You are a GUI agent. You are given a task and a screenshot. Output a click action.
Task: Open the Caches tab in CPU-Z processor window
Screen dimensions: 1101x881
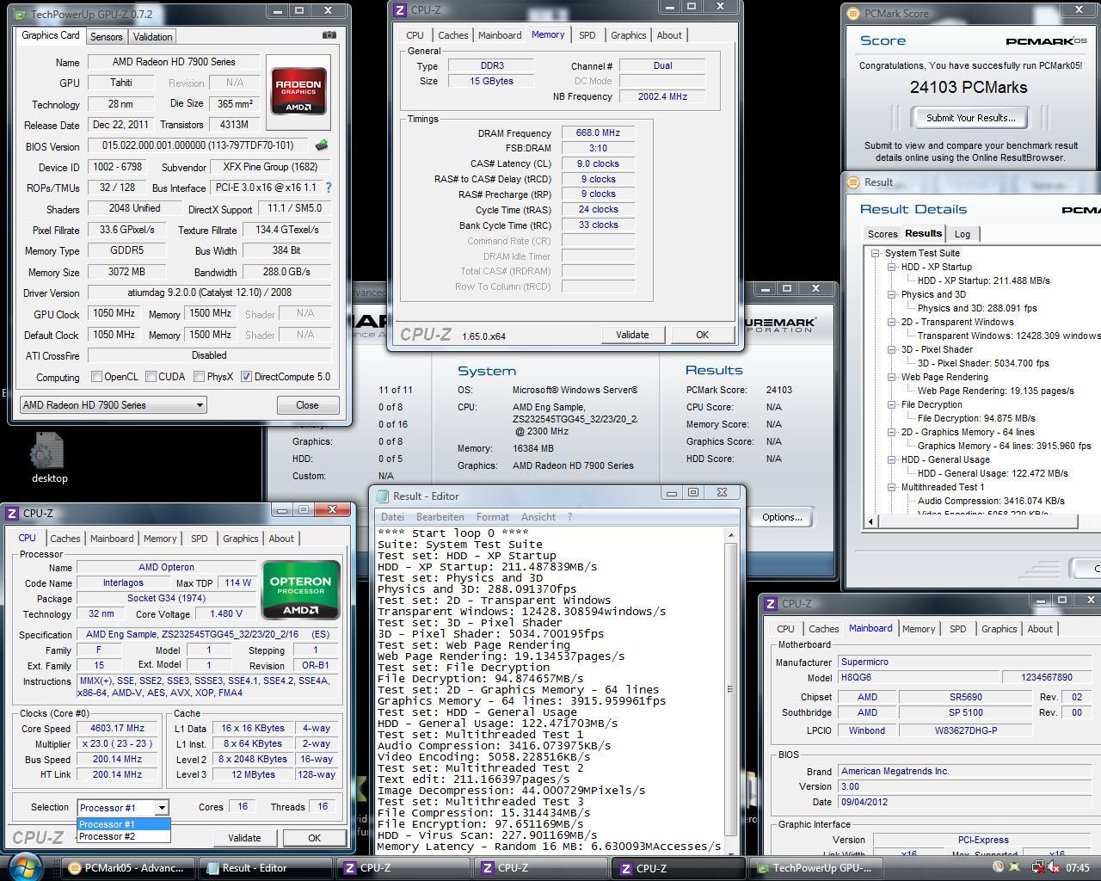click(x=65, y=539)
